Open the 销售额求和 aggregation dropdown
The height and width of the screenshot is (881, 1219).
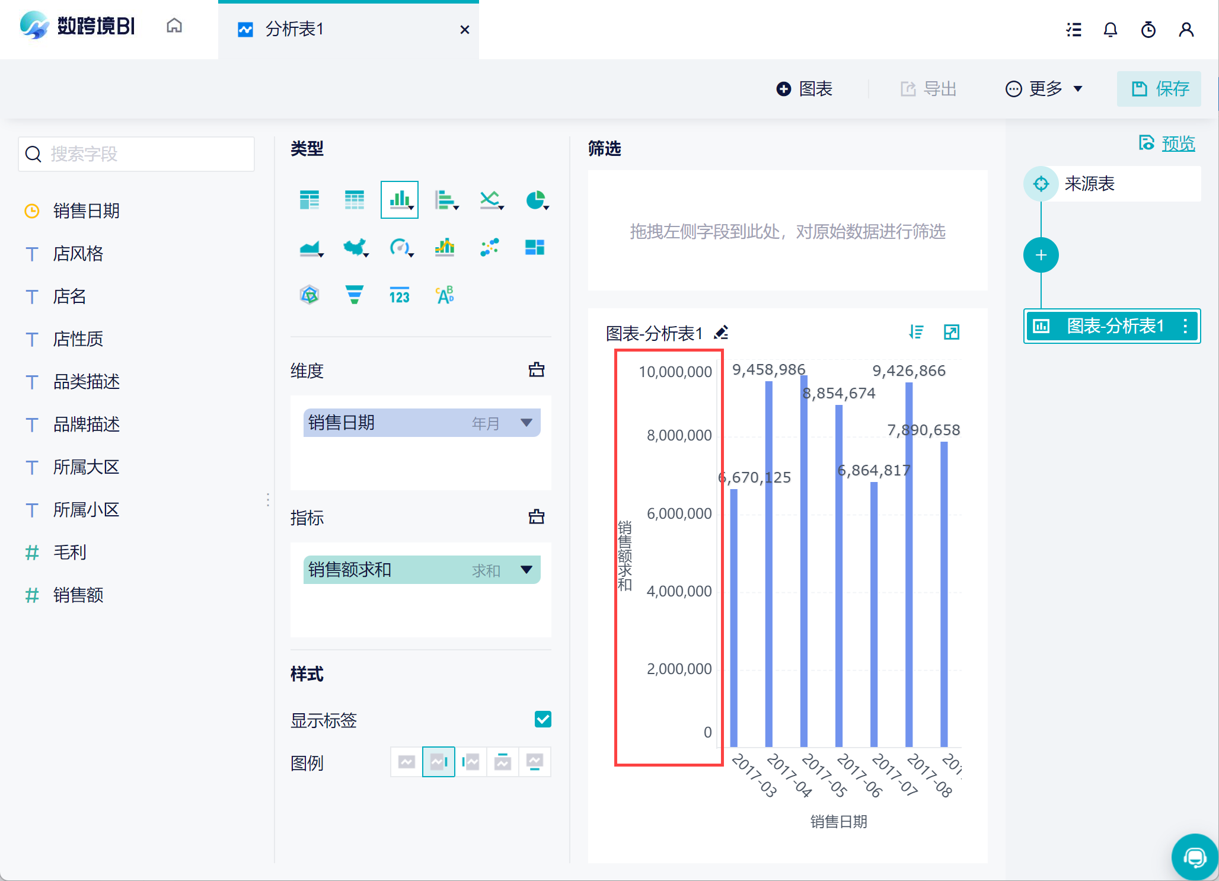tap(526, 570)
